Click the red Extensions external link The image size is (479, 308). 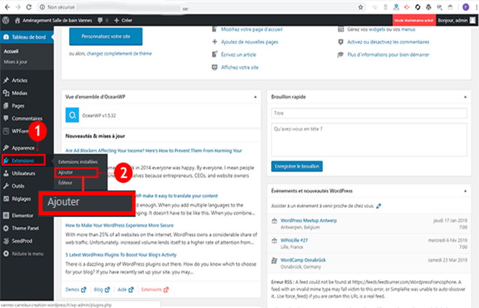[155, 290]
